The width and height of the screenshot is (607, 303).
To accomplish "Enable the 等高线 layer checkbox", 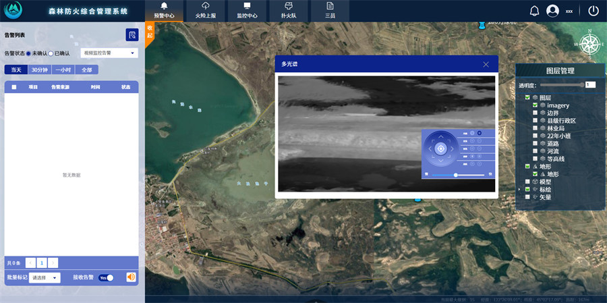I will tap(535, 159).
